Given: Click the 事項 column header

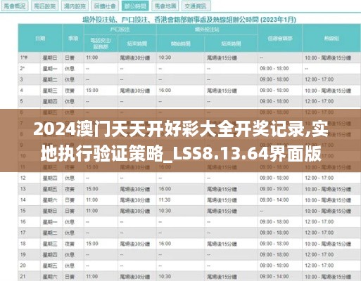Looking at the screenshot, I should point(73,38).
